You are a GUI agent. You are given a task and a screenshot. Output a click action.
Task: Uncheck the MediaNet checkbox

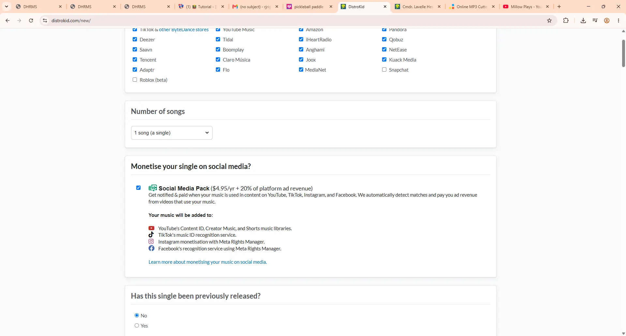click(x=301, y=70)
